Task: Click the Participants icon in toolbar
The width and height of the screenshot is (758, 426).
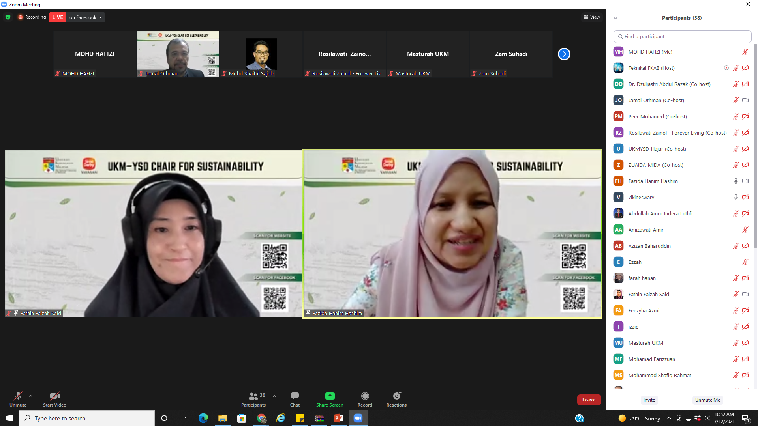Action: tap(253, 396)
